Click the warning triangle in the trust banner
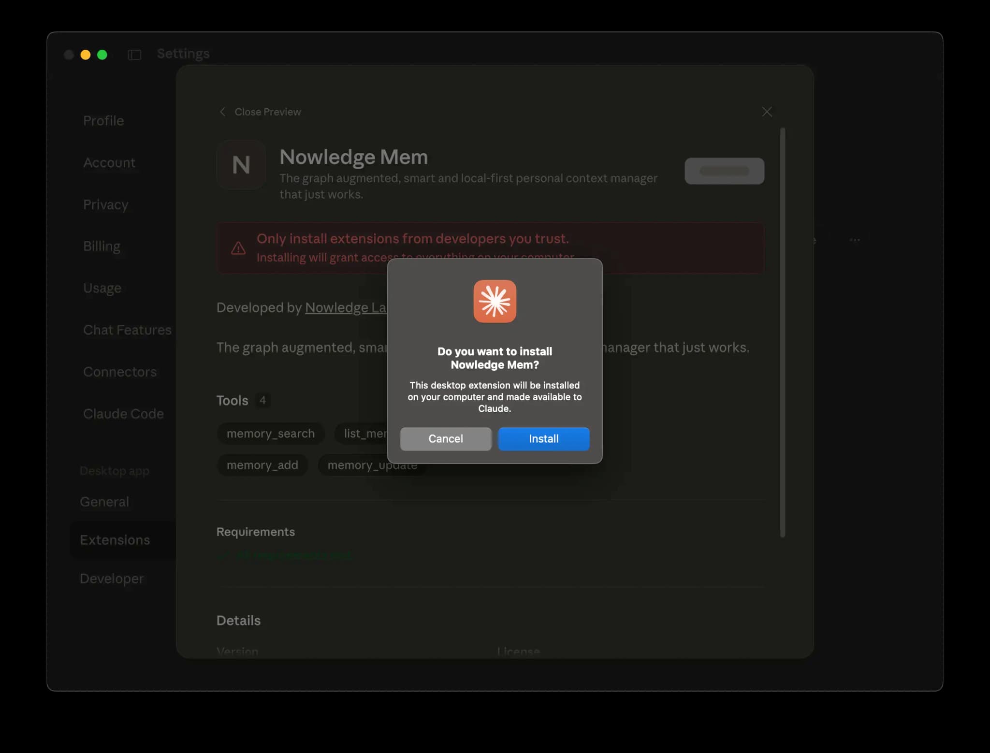 coord(237,247)
